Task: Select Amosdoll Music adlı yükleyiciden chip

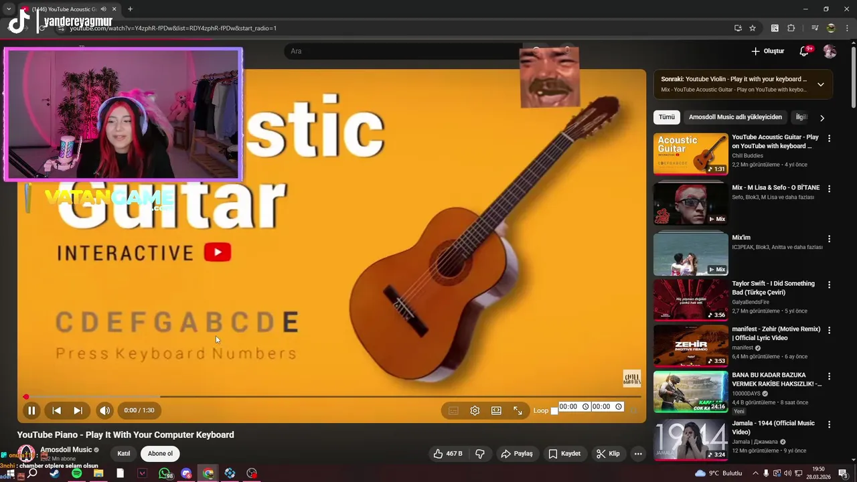Action: click(x=735, y=117)
